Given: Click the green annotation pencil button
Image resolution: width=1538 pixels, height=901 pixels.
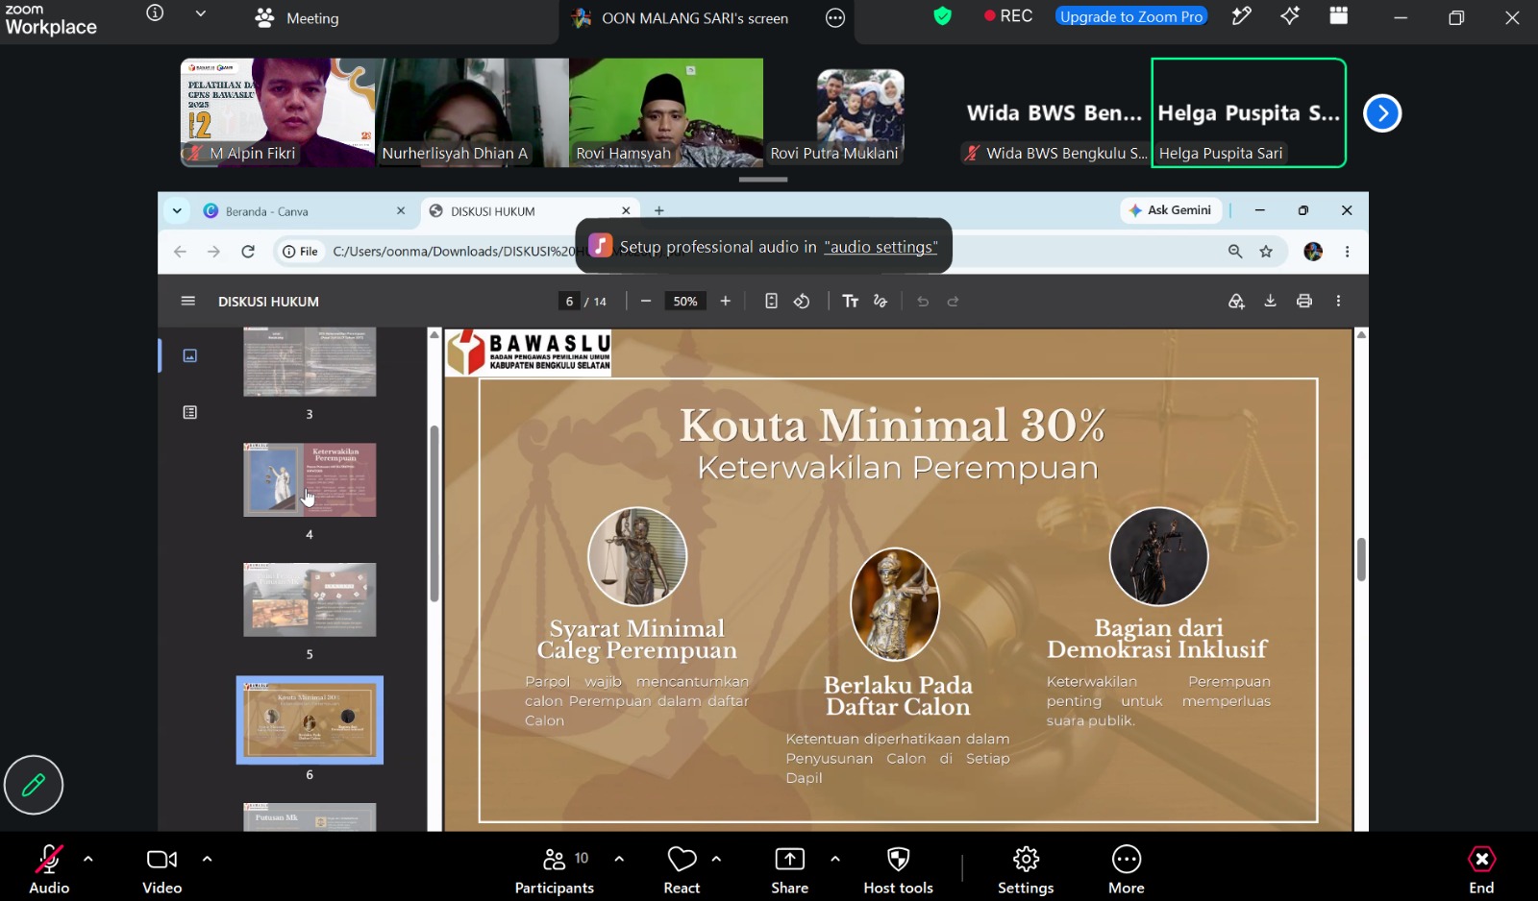Looking at the screenshot, I should coord(34,785).
